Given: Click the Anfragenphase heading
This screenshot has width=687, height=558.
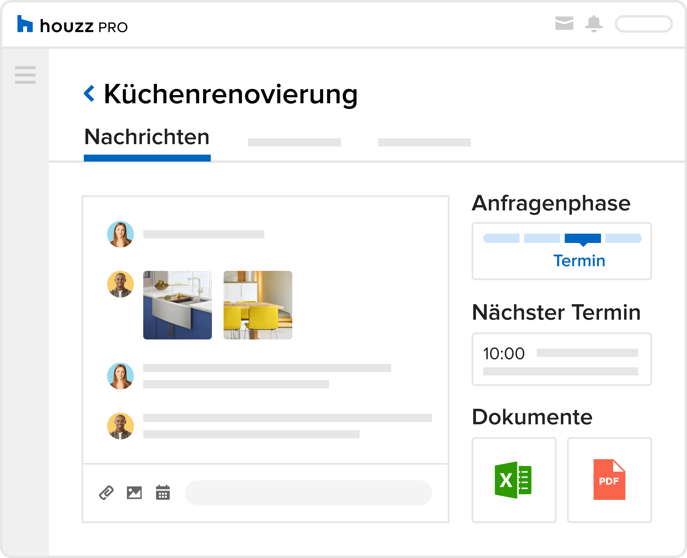Looking at the screenshot, I should (551, 204).
